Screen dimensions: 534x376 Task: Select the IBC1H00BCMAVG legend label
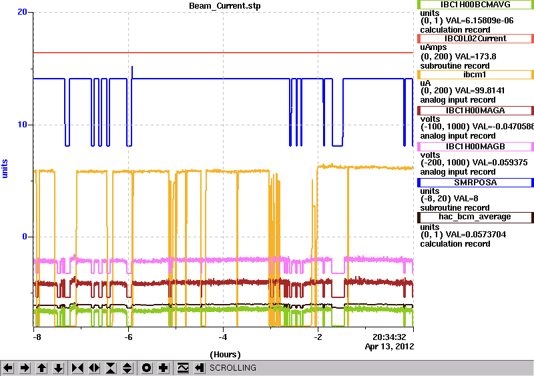point(475,5)
